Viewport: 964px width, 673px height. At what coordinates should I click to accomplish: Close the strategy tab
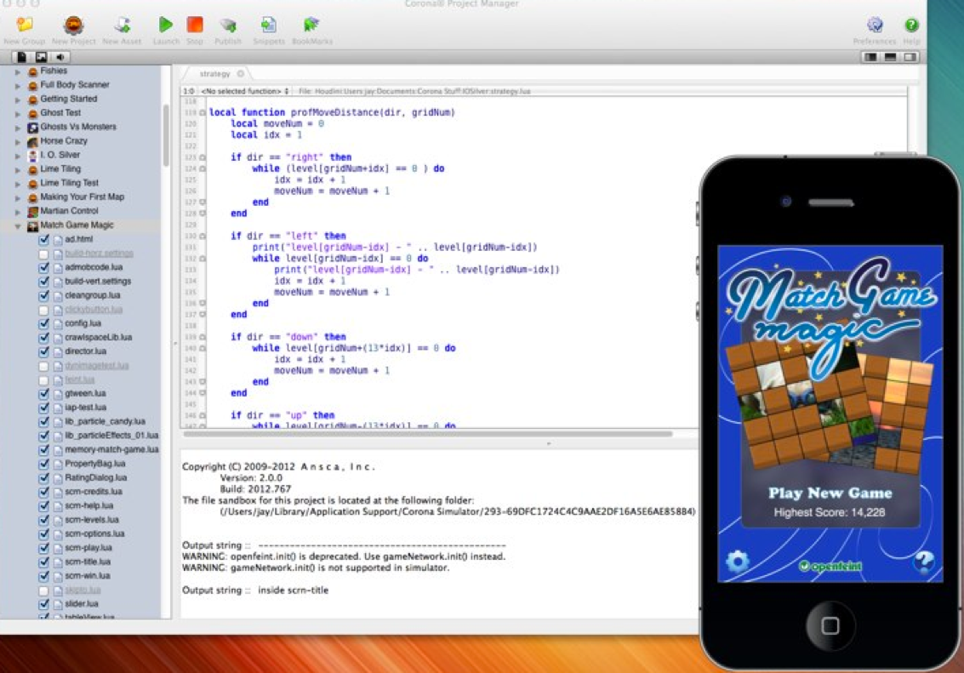coord(241,74)
